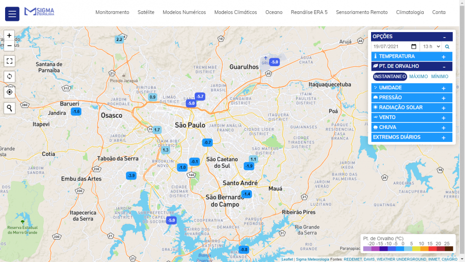
Task: Open the hamburger menu button
Action: tap(12, 14)
